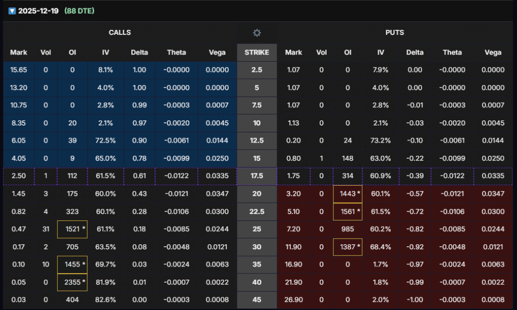Click the 17.5 strike price cell
The image size is (517, 310).
[x=257, y=176]
